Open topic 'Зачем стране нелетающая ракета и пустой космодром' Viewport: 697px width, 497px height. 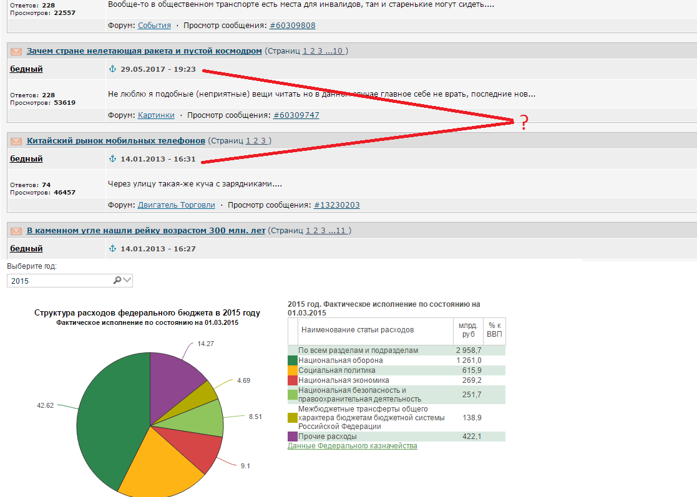pyautogui.click(x=144, y=51)
